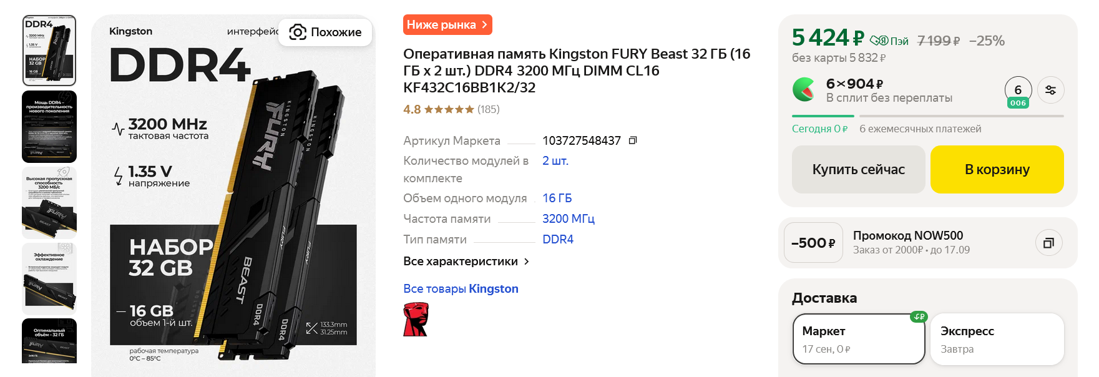Copy promo code NOW500 icon

pyautogui.click(x=1048, y=243)
